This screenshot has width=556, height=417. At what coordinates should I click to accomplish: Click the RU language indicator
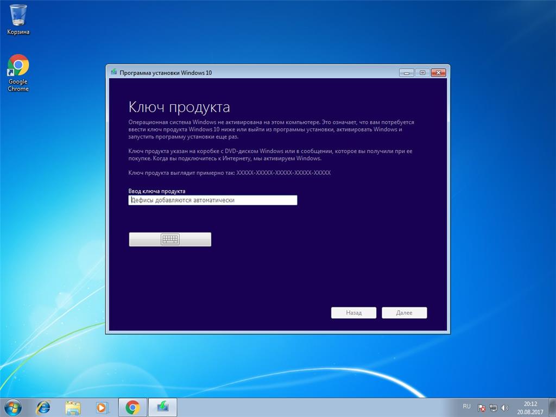[466, 406]
